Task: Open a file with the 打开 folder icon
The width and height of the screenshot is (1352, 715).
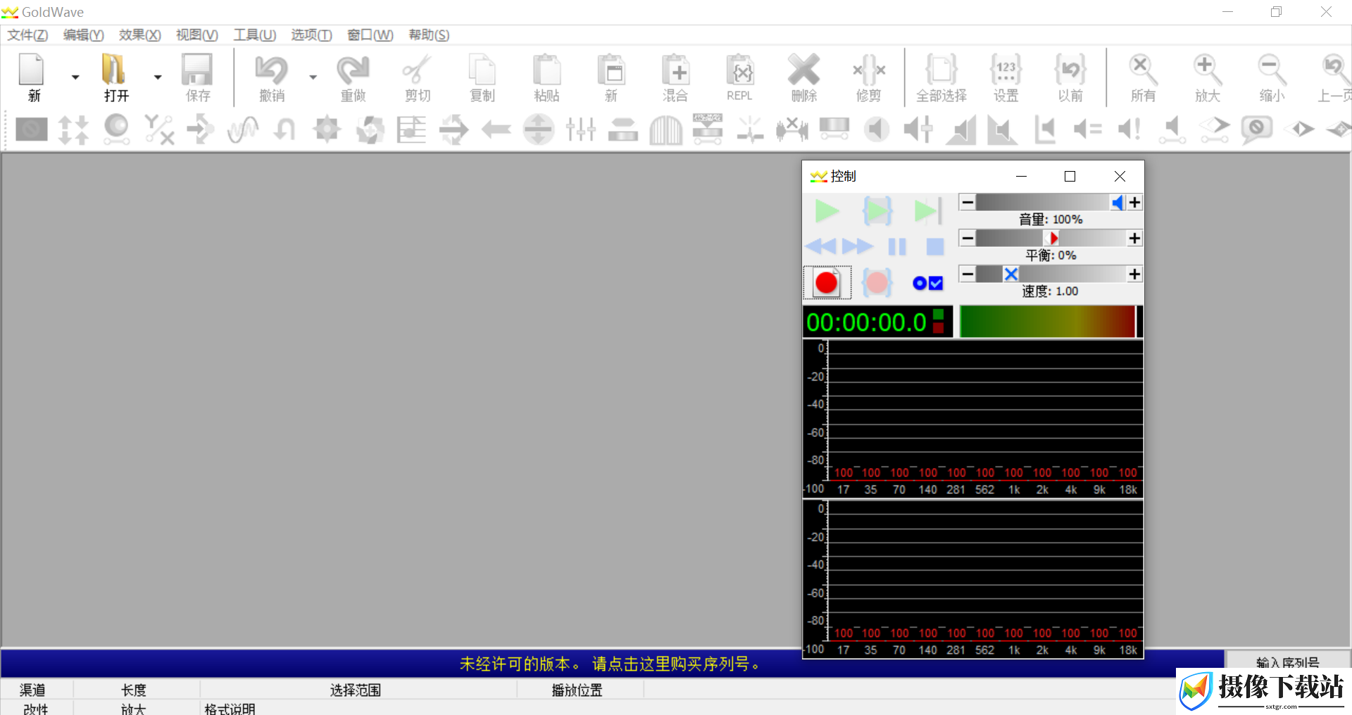Action: tap(115, 77)
